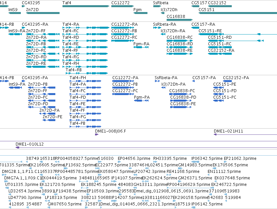Click transcript CG32152-RA label

pos(221,50)
